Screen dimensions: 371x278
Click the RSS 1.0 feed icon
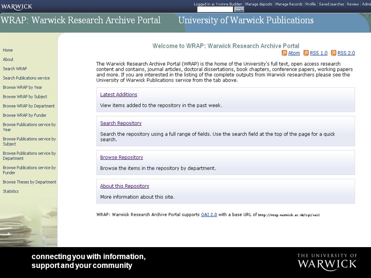click(306, 53)
